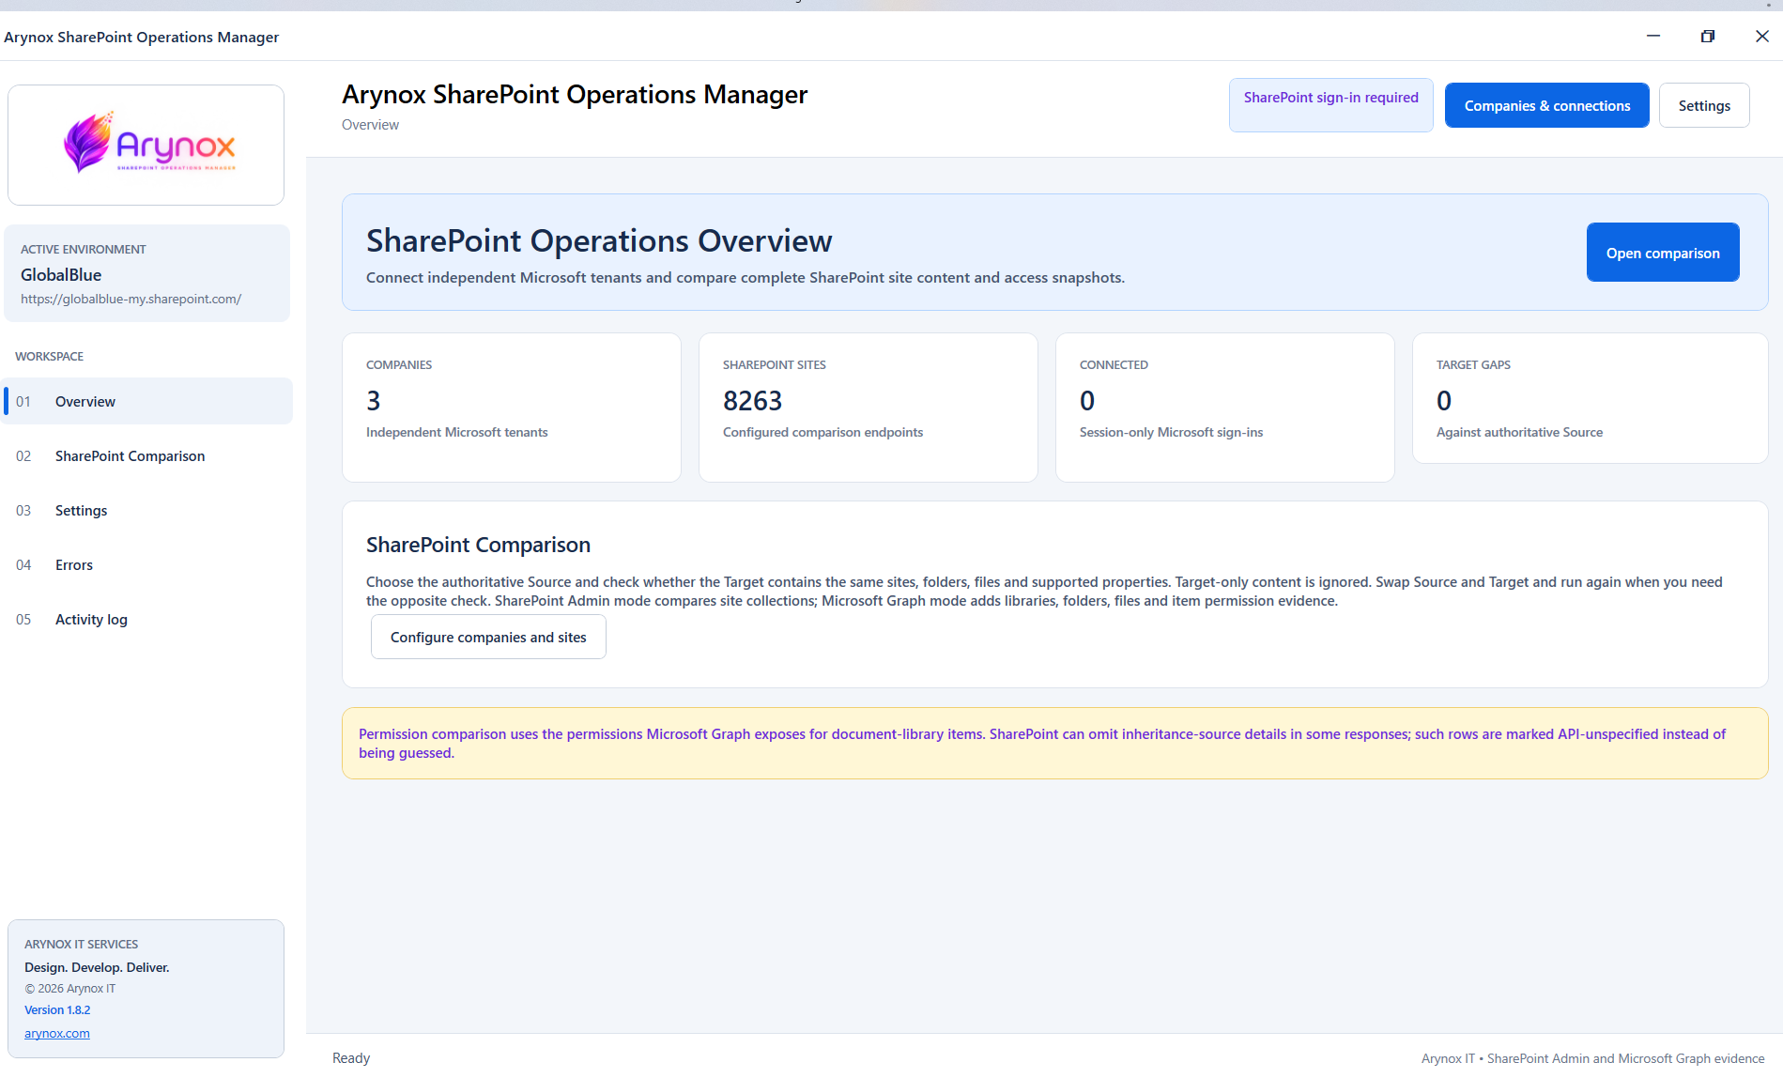Open the Errors workspace page
Viewport: 1783px width, 1078px height.
point(147,564)
